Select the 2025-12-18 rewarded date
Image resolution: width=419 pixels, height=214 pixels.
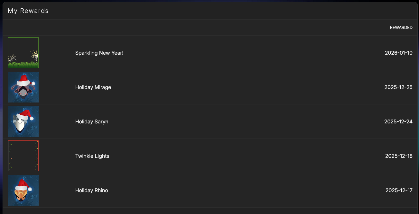click(x=398, y=156)
